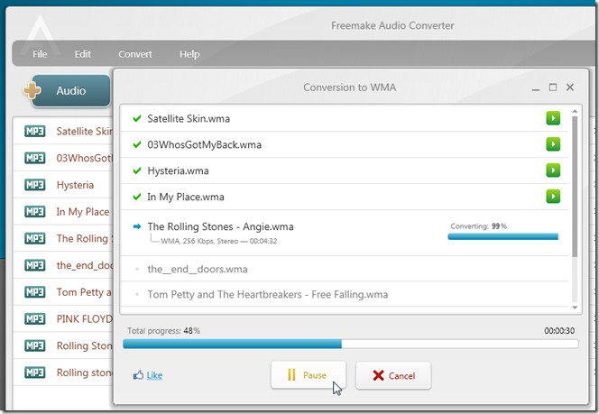The image size is (599, 414).
Task: Select In My Place in the main file list
Action: click(63, 211)
